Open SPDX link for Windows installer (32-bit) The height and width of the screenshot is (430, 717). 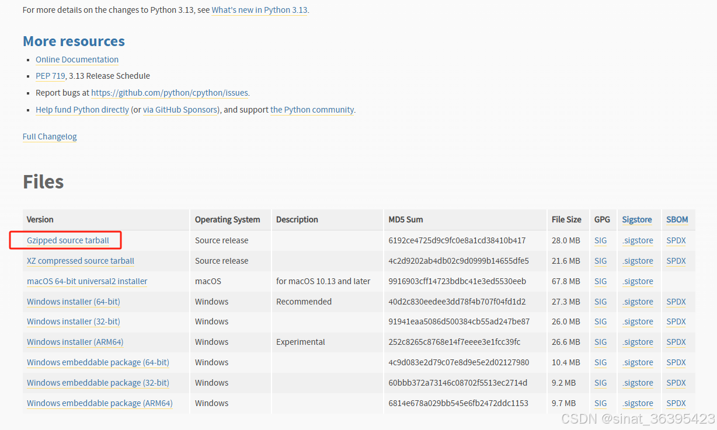pyautogui.click(x=676, y=321)
